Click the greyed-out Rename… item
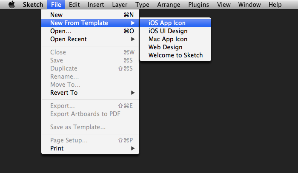This screenshot has height=173, width=298. point(90,77)
